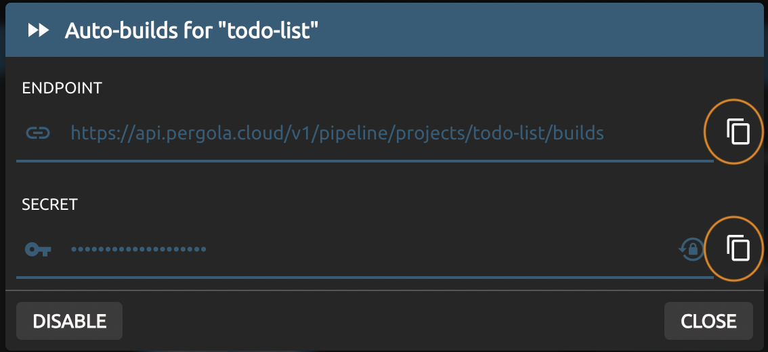This screenshot has height=352, width=768.
Task: Click the divider line above the footer buttons
Action: (383, 290)
